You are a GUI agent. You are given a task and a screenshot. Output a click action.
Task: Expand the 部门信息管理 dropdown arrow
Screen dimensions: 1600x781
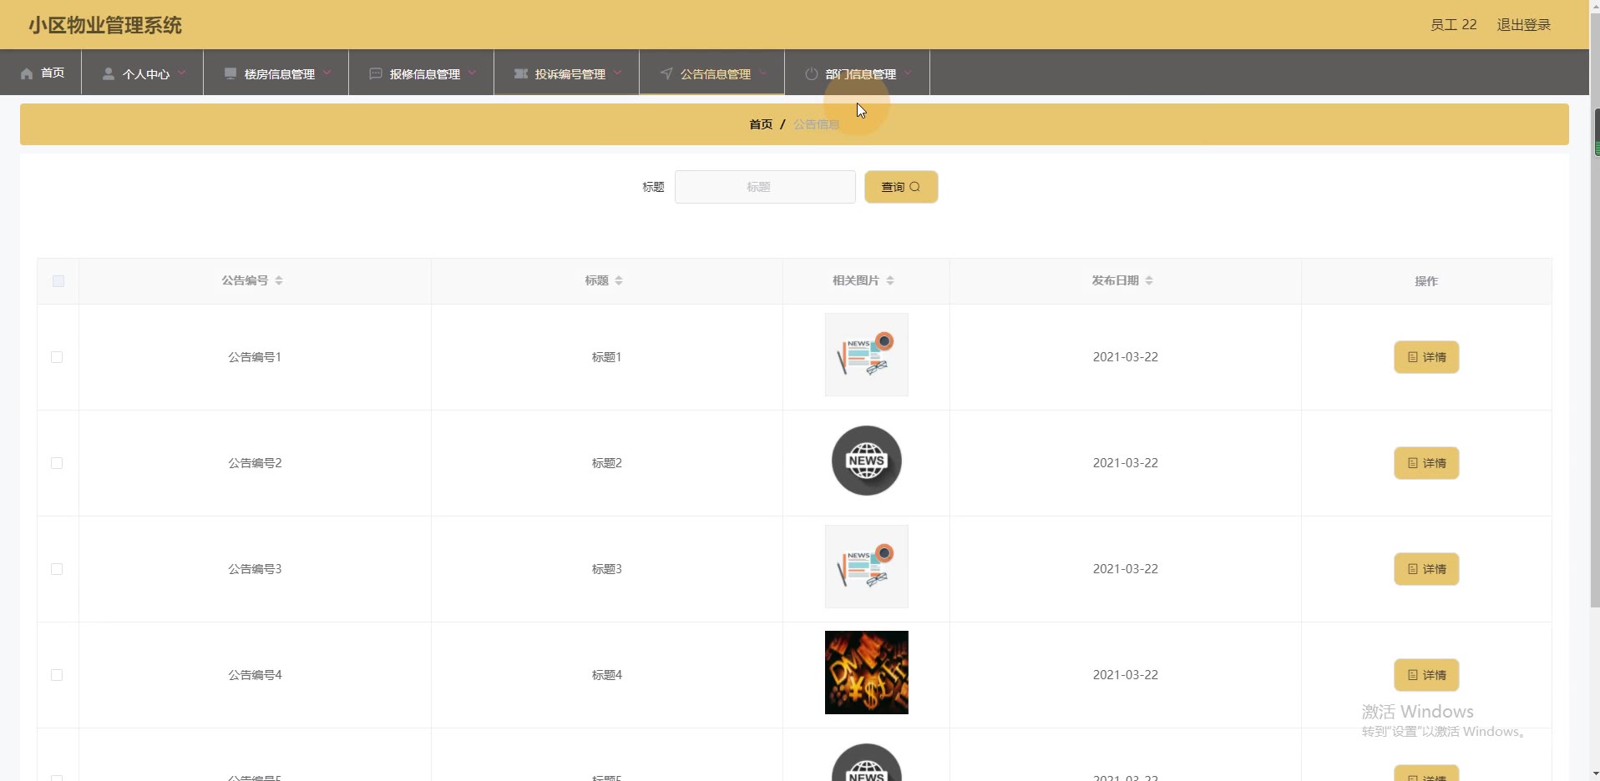tap(908, 73)
